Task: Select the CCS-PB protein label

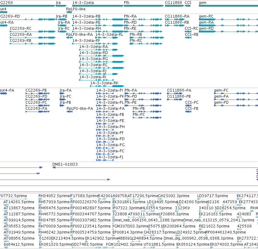Action: point(192,109)
